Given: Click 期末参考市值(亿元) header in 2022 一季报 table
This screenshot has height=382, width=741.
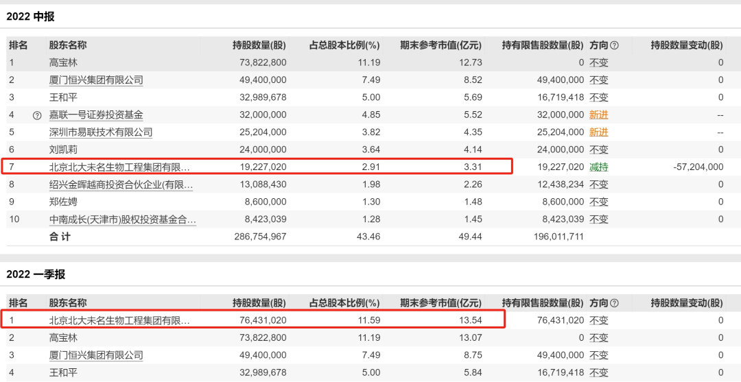Looking at the screenshot, I should click(440, 303).
